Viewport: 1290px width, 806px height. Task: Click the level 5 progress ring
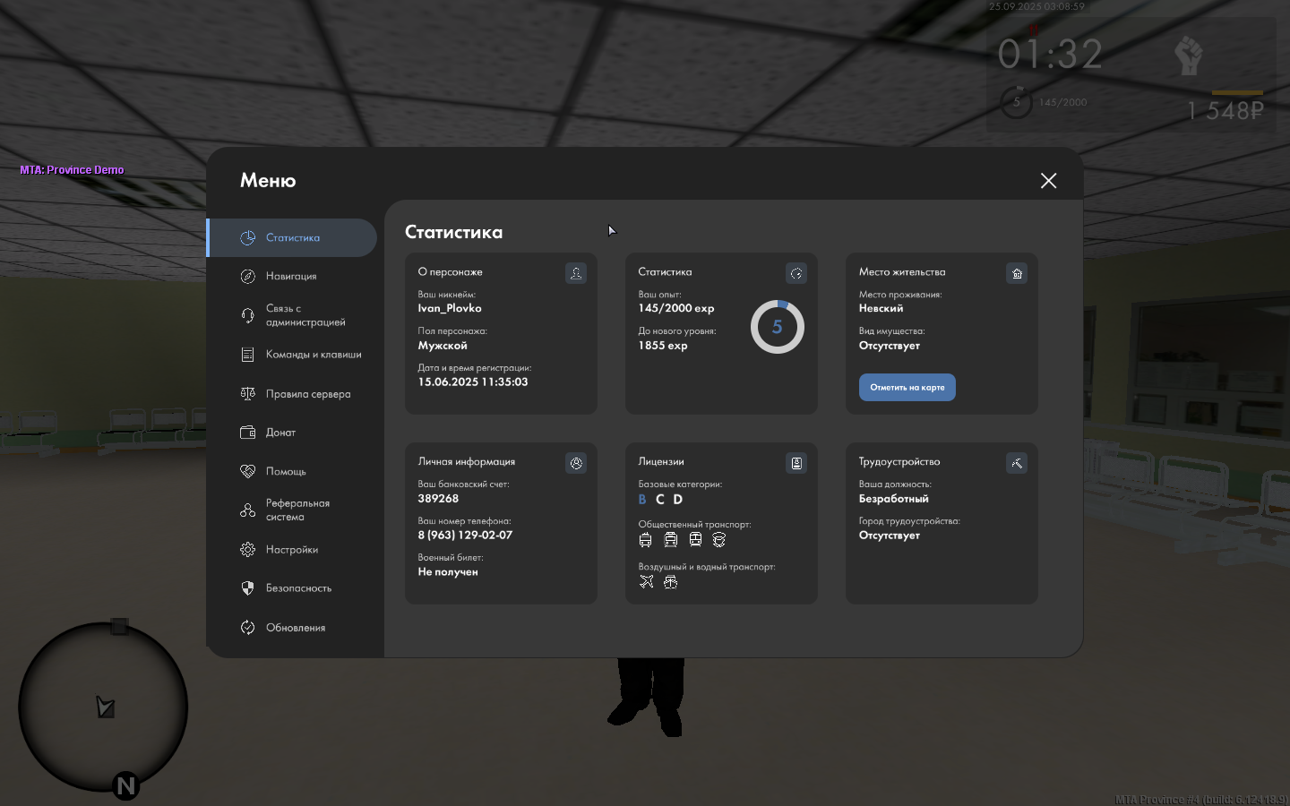[x=778, y=327]
